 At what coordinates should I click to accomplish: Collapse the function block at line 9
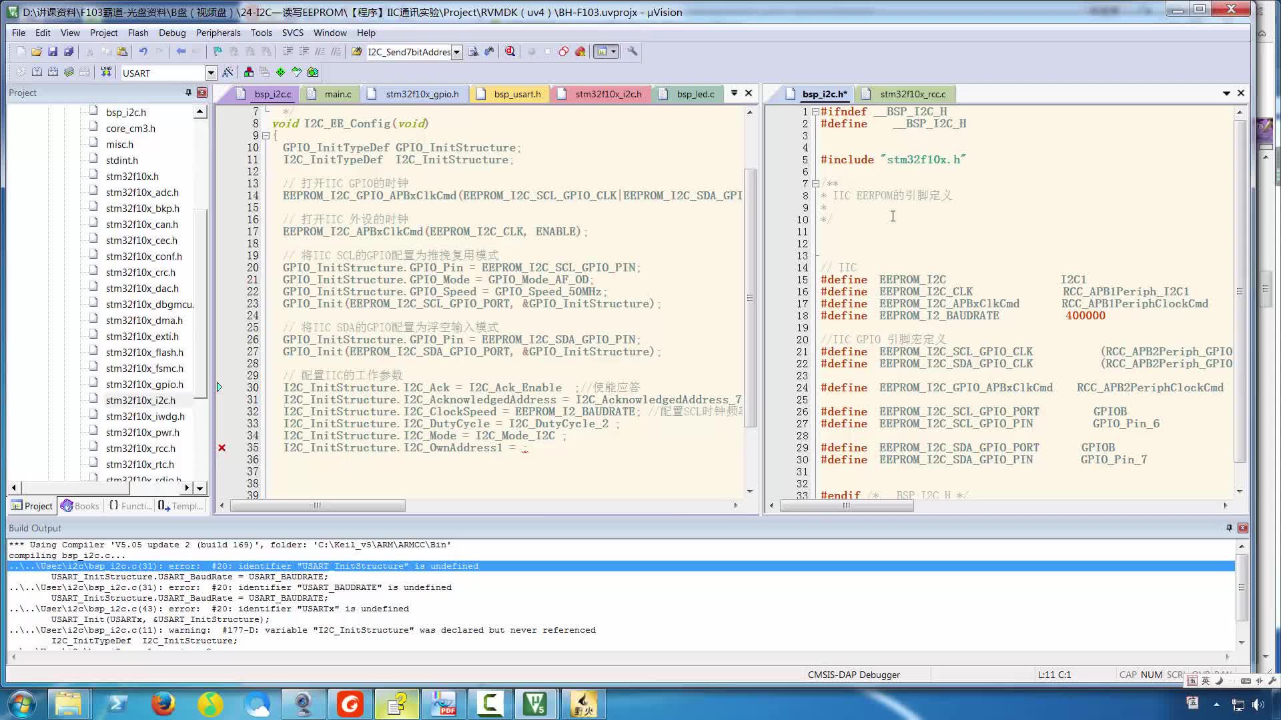point(266,136)
